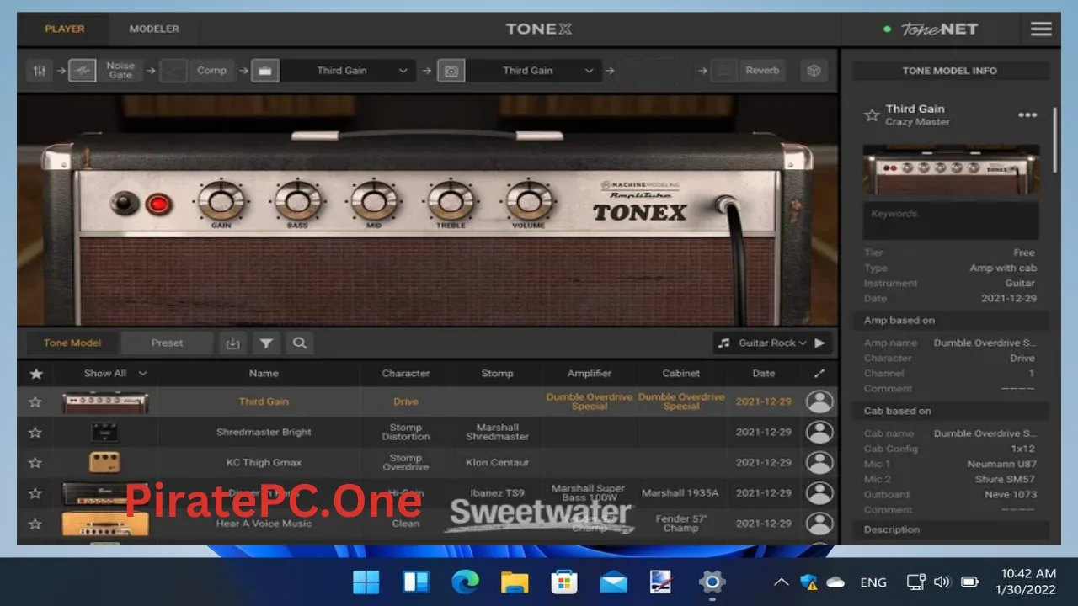Adjust the VOLUME knob
The width and height of the screenshot is (1078, 606).
tap(528, 202)
